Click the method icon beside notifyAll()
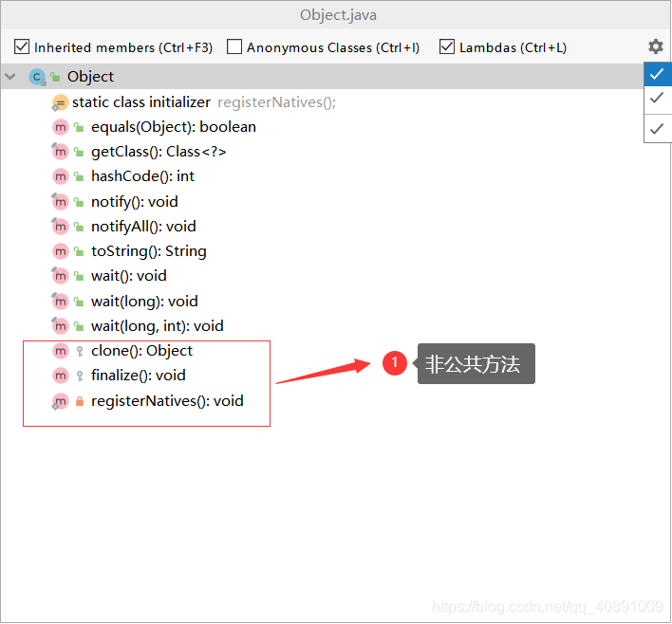 [61, 227]
